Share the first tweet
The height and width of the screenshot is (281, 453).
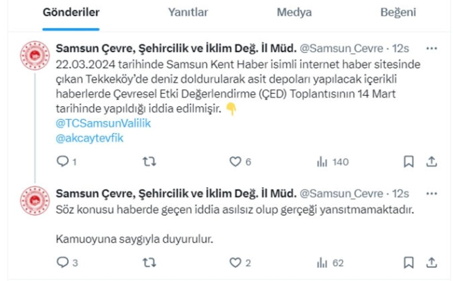click(x=431, y=161)
